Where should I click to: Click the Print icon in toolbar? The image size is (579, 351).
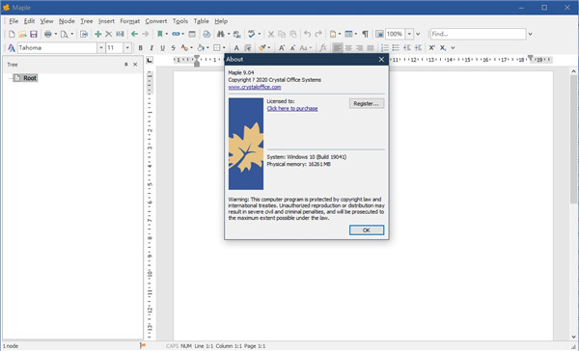coord(47,34)
